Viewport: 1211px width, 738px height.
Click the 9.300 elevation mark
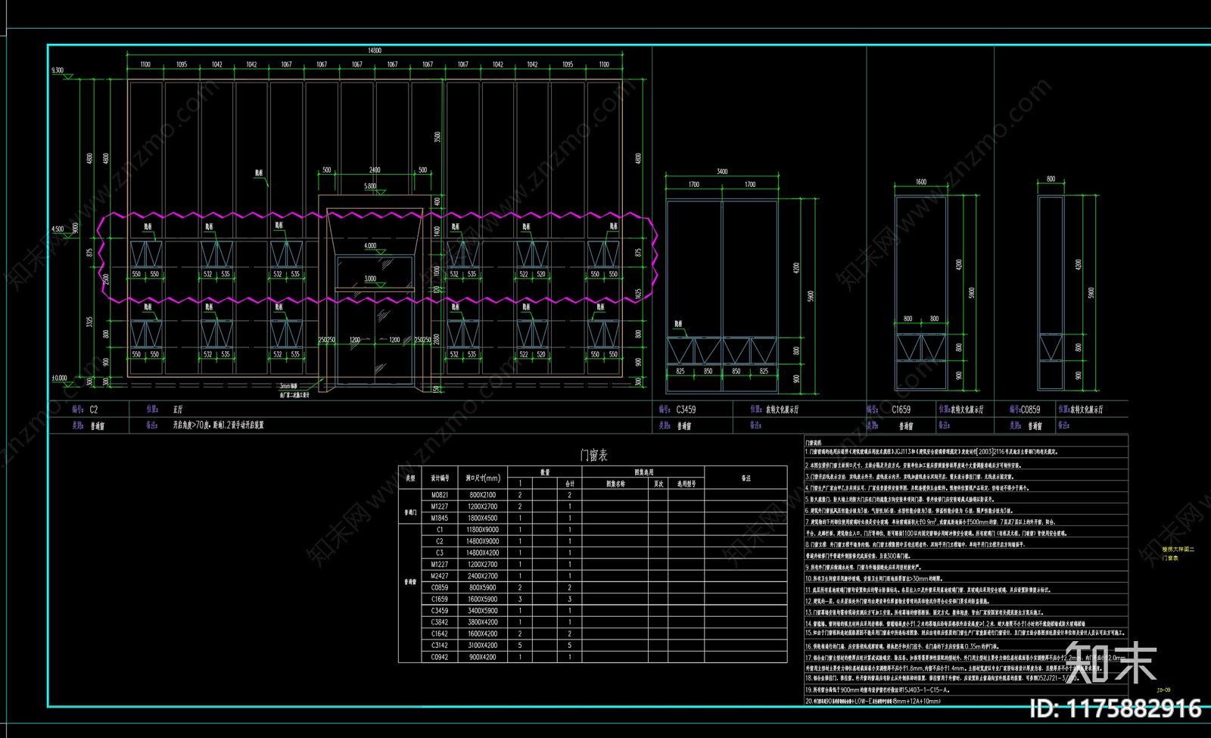coord(58,70)
